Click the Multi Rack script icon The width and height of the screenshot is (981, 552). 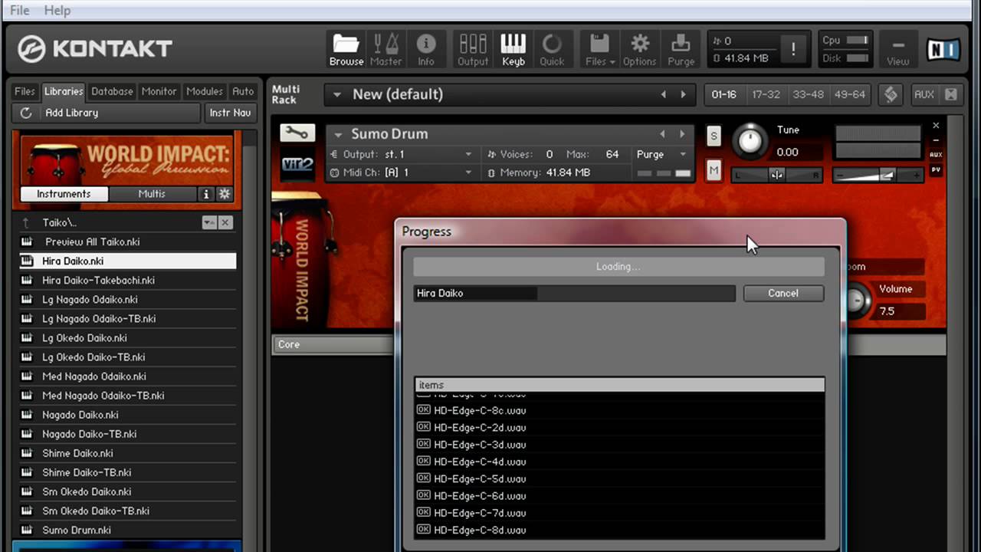891,94
